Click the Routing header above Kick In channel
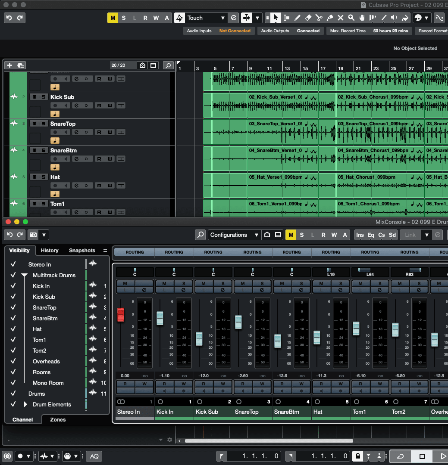Image resolution: width=448 pixels, height=465 pixels. (174, 252)
